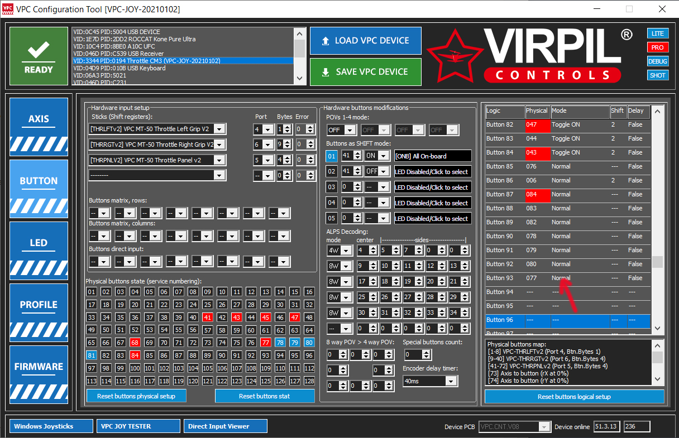Click the logical buttons list vertical scrollbar
The image size is (679, 438).
[x=657, y=220]
